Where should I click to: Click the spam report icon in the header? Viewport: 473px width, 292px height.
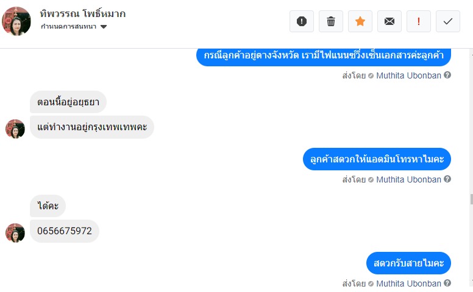click(302, 21)
